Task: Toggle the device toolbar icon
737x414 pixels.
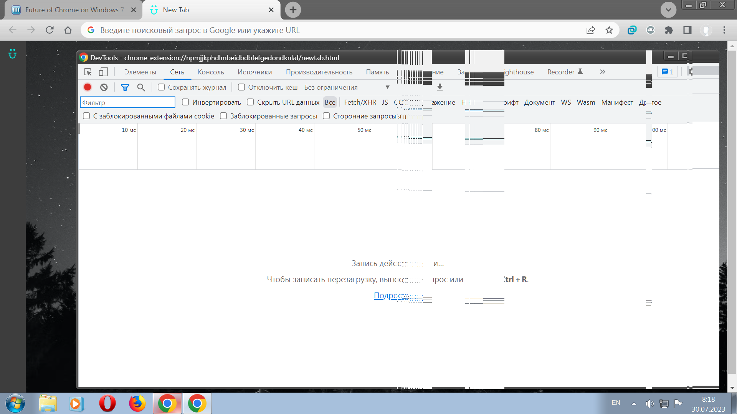Action: click(x=103, y=72)
